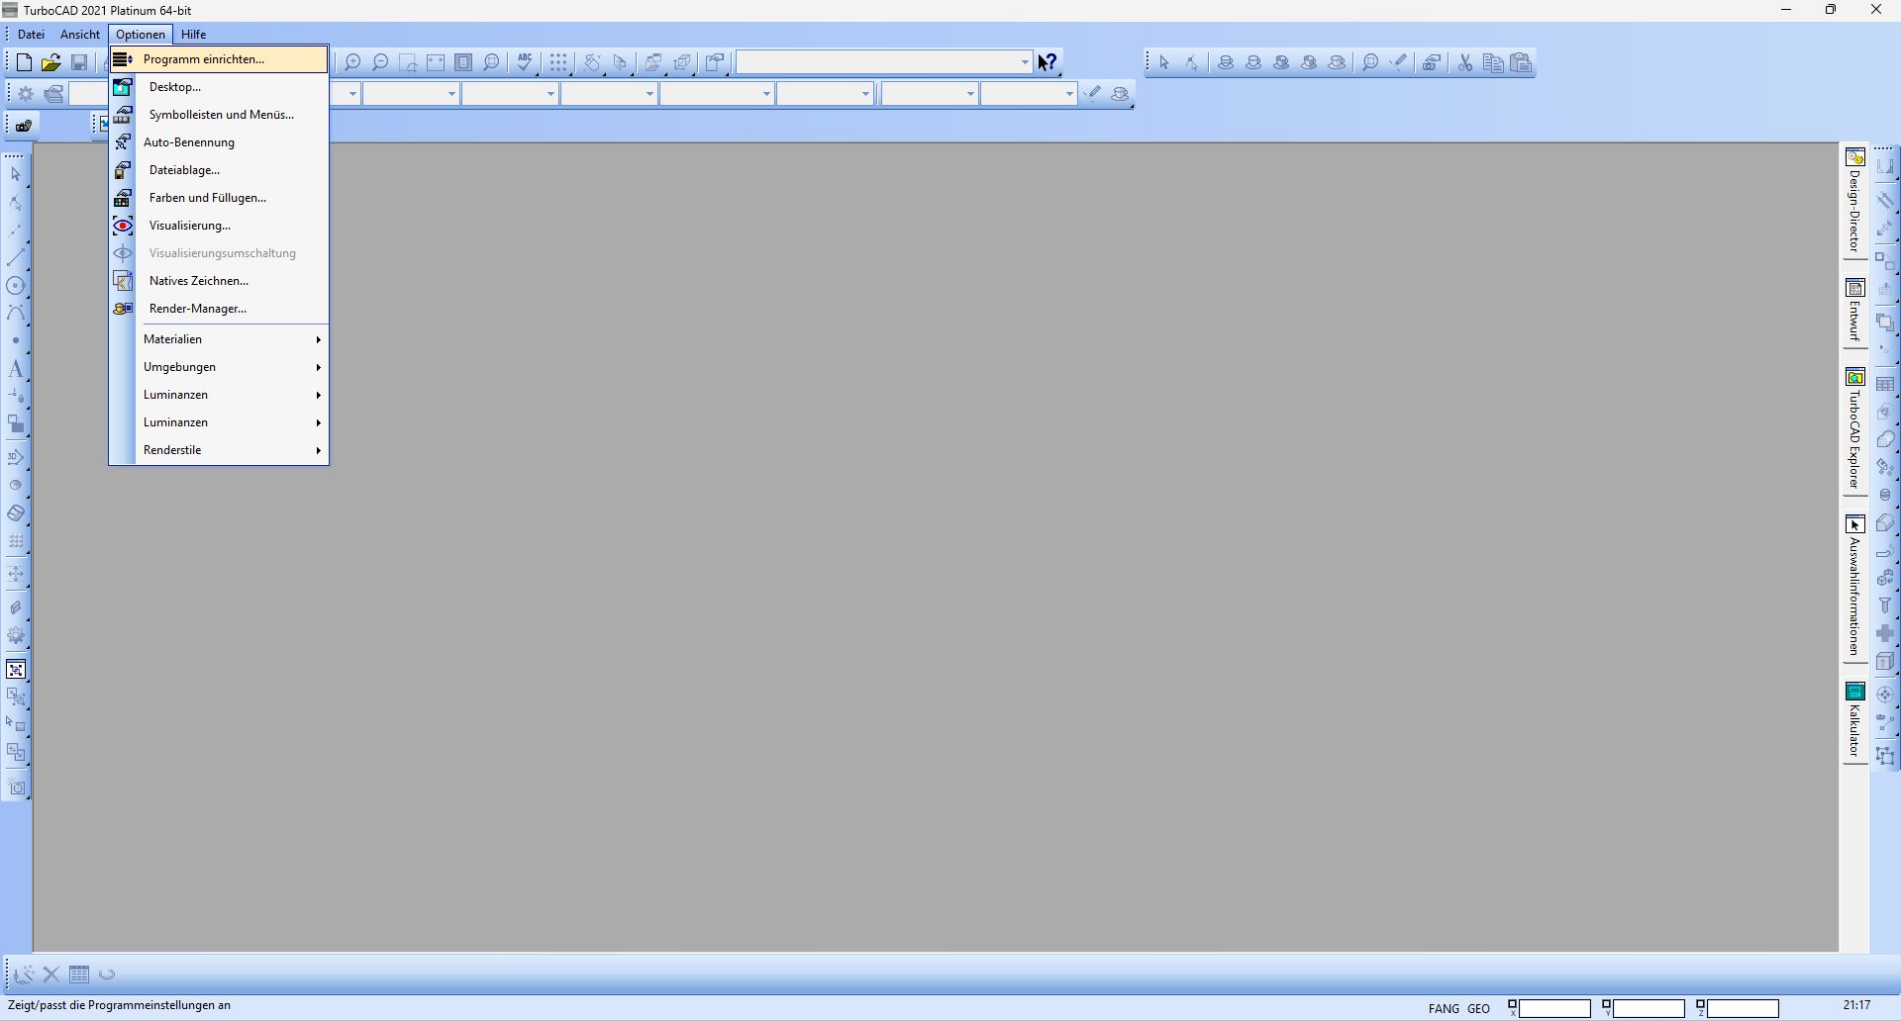Viewport: 1901px width, 1021px height.
Task: Choose Natives Zeichnen... menu entry
Action: (219, 281)
